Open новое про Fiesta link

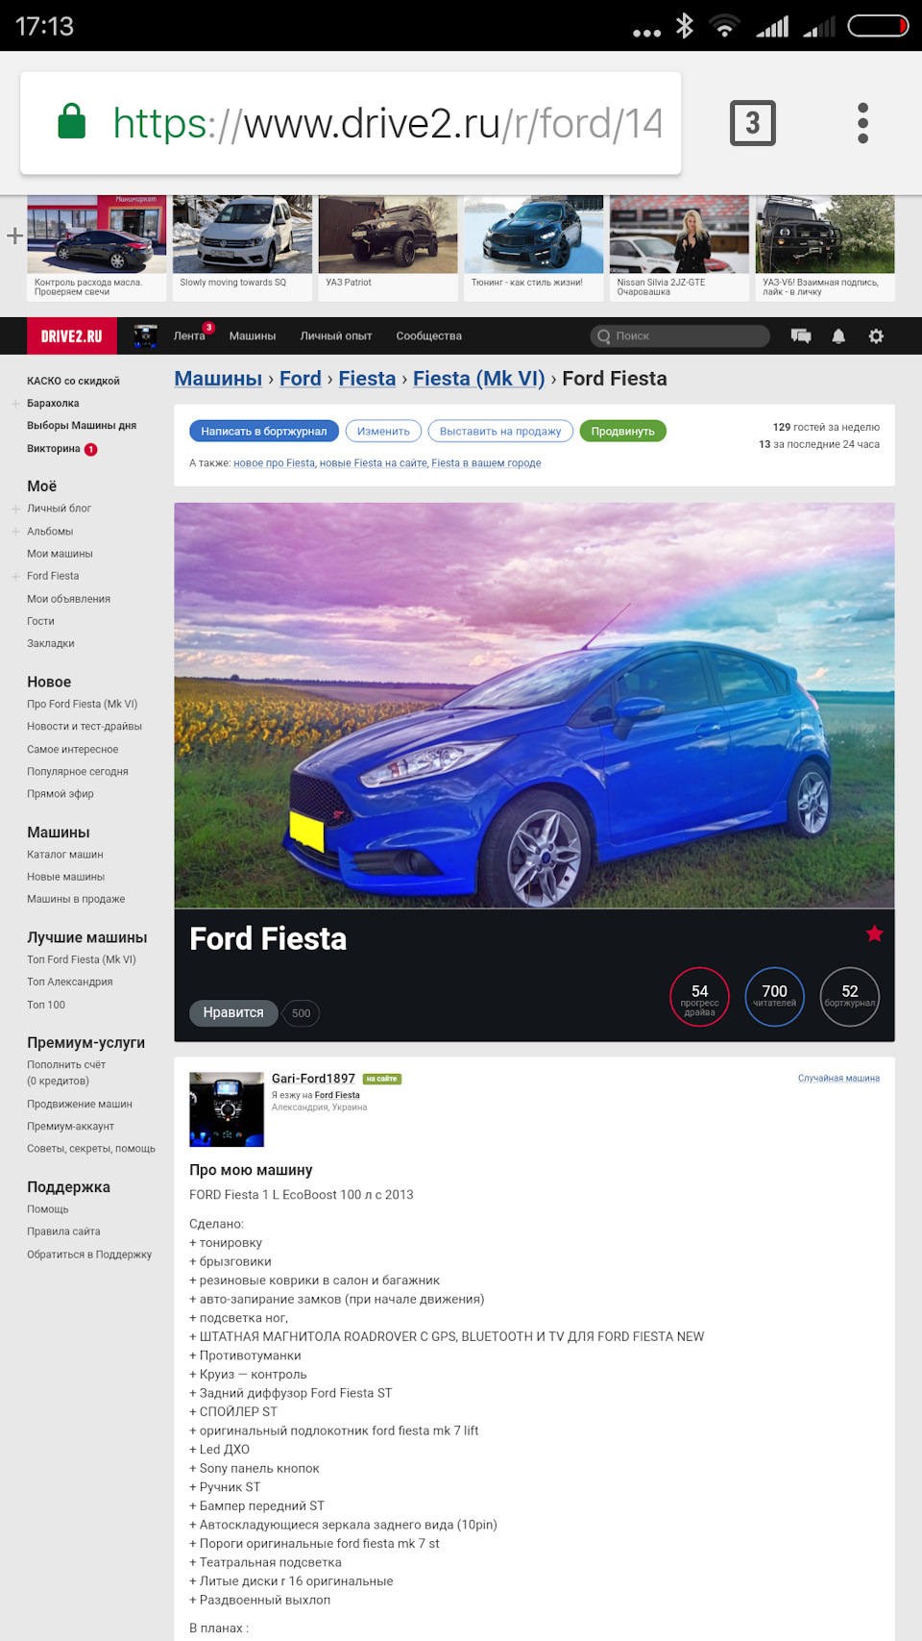coord(275,463)
